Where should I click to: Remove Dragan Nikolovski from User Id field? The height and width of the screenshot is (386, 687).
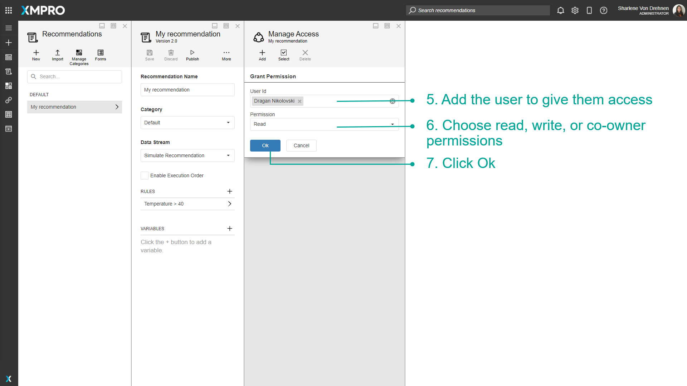coord(300,101)
